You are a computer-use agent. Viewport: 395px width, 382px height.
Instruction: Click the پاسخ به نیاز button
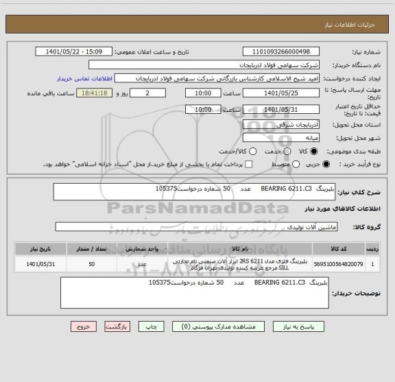point(298,326)
